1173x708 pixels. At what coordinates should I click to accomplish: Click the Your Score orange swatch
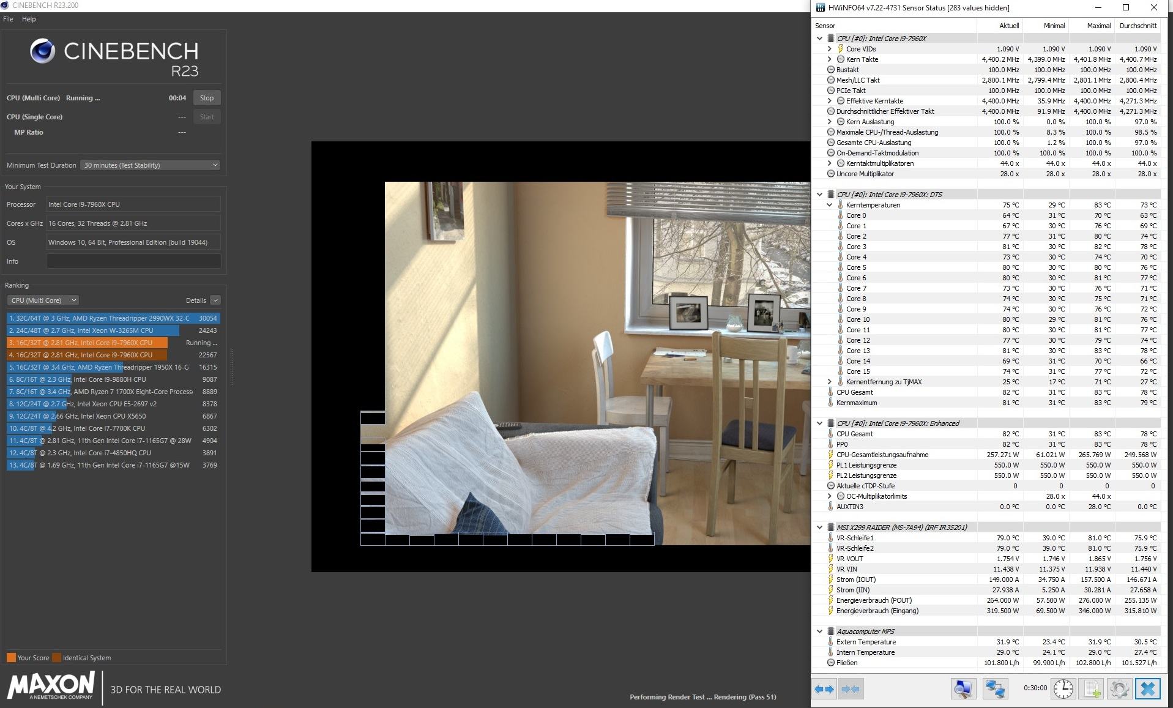[x=11, y=658]
